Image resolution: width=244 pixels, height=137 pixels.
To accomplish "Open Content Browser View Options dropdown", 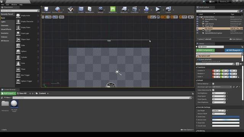I will click(187, 130).
